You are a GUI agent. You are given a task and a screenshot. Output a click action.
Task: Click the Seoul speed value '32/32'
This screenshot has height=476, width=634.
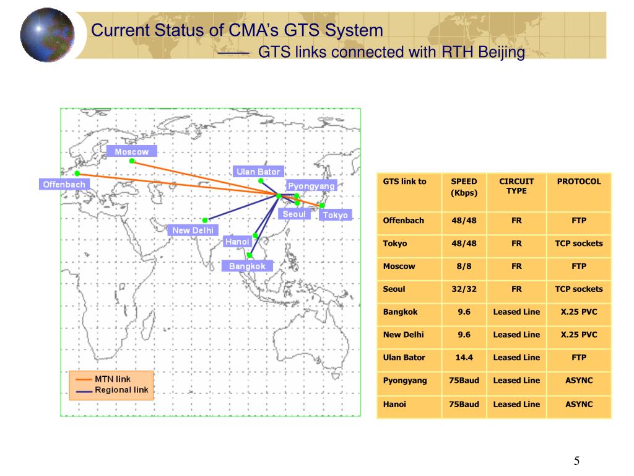(x=464, y=289)
